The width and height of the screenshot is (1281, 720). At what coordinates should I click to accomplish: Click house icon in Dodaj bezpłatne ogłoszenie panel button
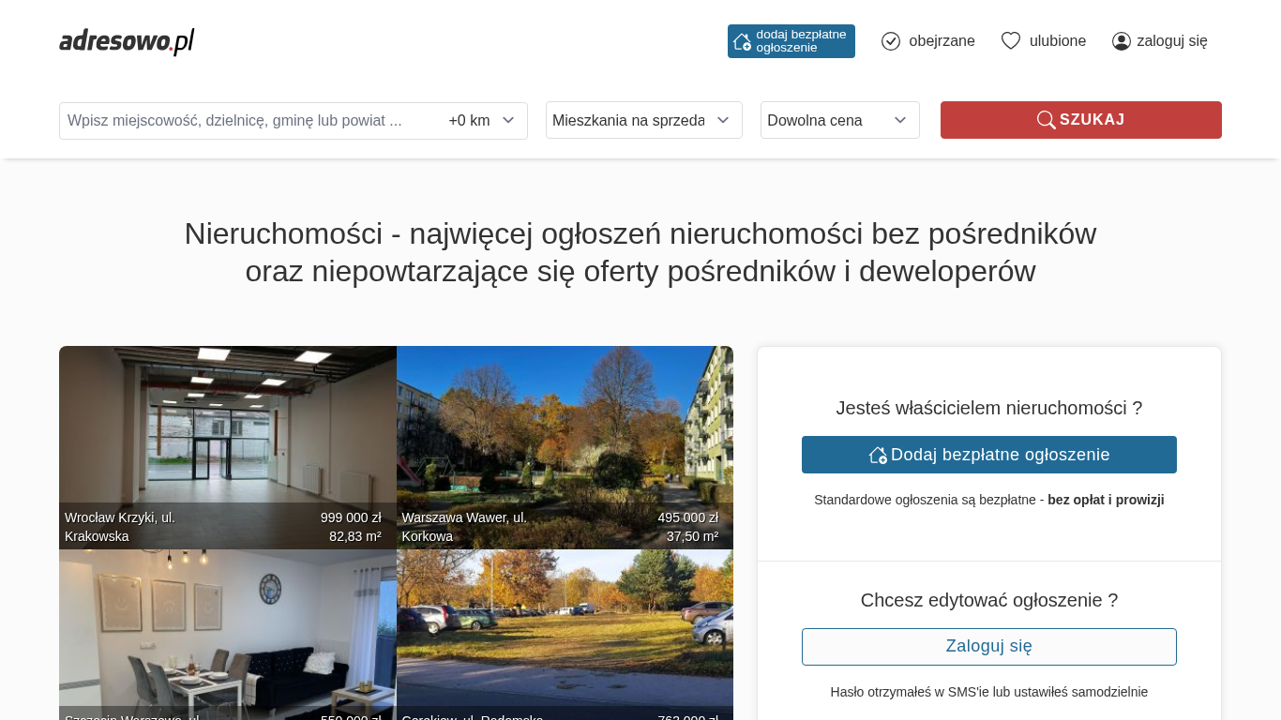coord(878,455)
